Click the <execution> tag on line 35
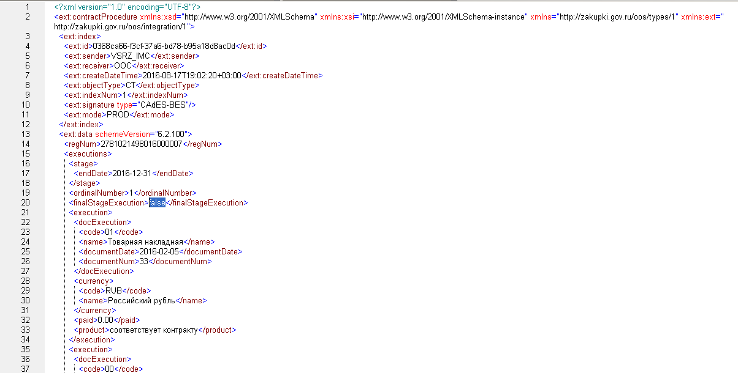 91,349
